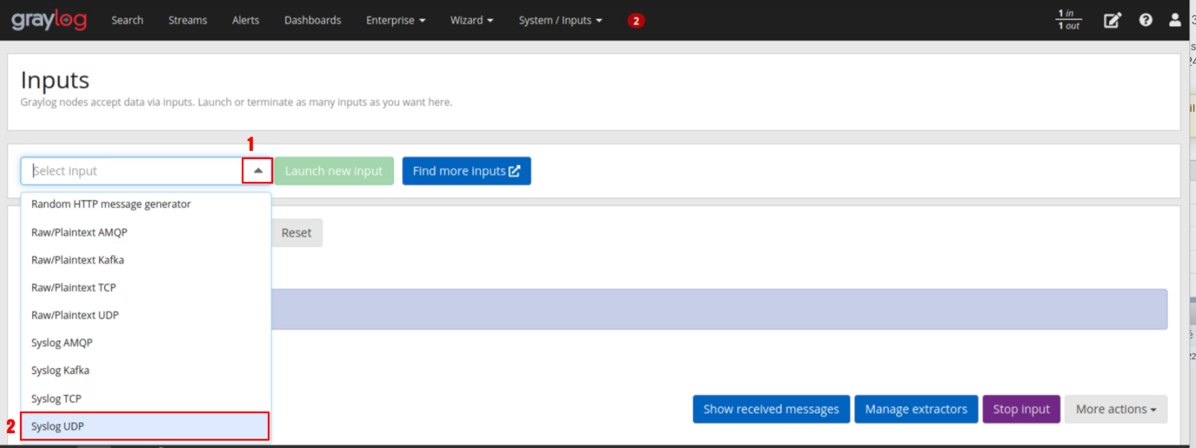
Task: Click Find more inputs button
Action: click(x=466, y=171)
